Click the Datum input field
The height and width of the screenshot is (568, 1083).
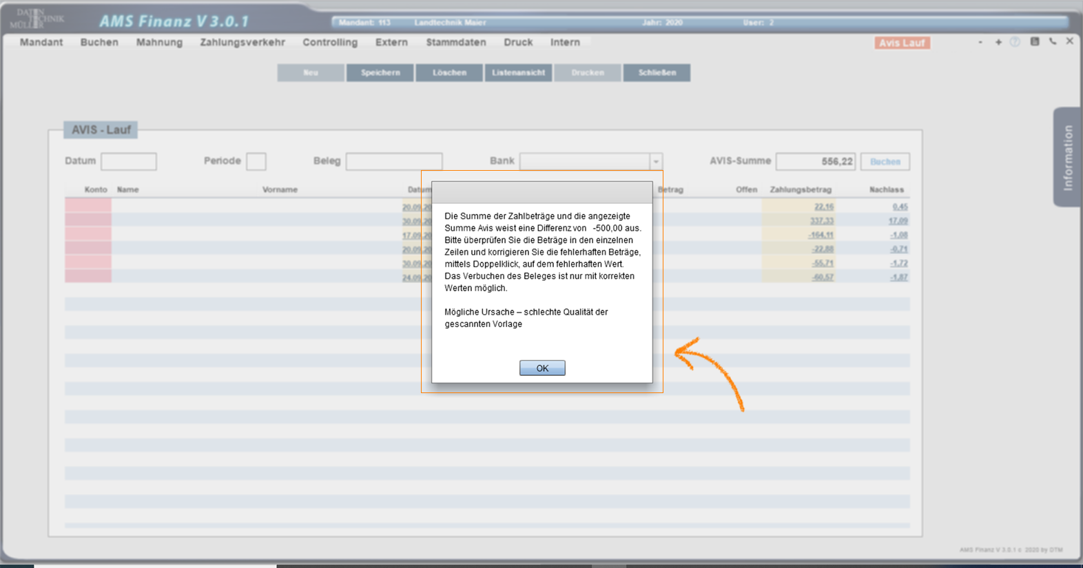[129, 162]
